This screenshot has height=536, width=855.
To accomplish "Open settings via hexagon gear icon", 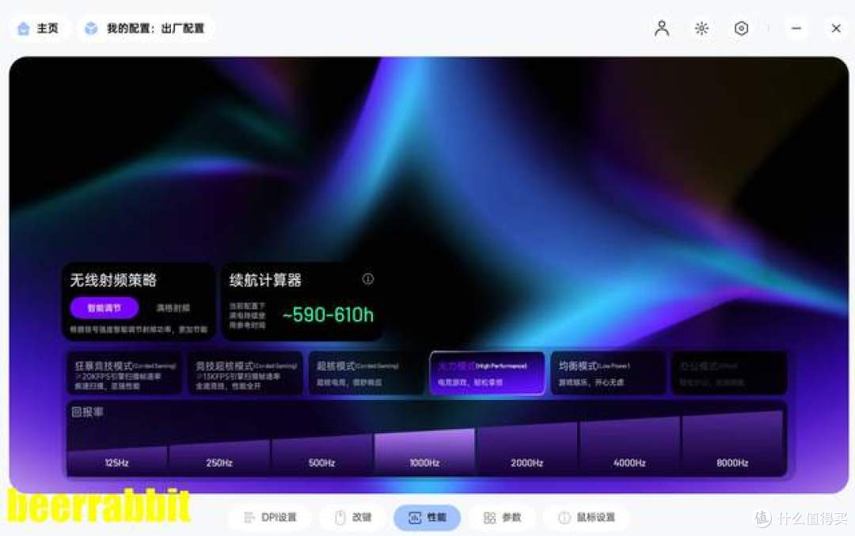I will (x=741, y=28).
